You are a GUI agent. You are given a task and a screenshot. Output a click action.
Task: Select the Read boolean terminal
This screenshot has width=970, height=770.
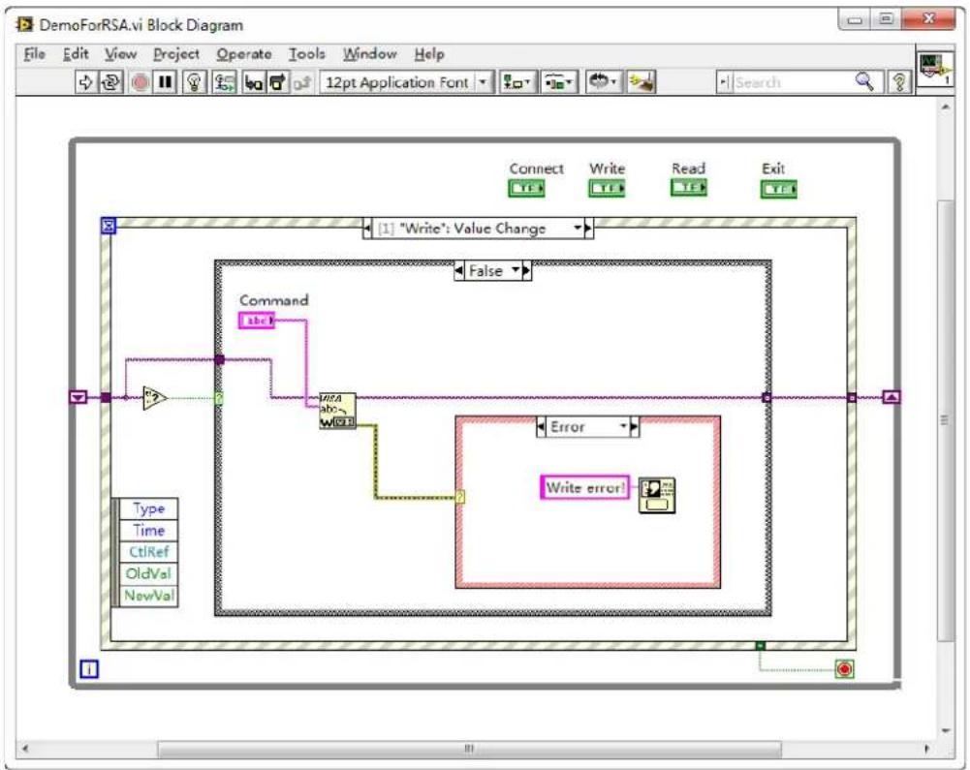[689, 187]
